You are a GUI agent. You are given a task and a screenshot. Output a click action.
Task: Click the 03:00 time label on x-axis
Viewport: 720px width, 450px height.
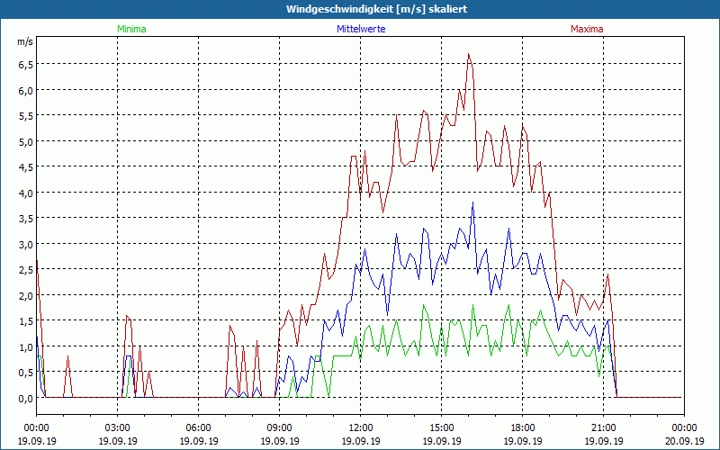pos(117,427)
